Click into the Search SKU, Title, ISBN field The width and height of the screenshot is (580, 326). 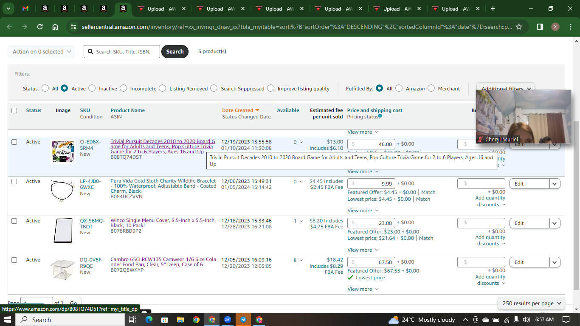click(122, 52)
